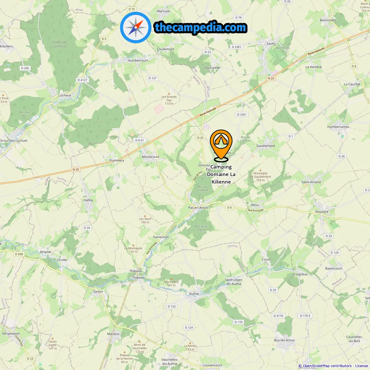370x370 pixels.
Task: Click the Camping Domaine La Kilienne label
Action: click(221, 174)
